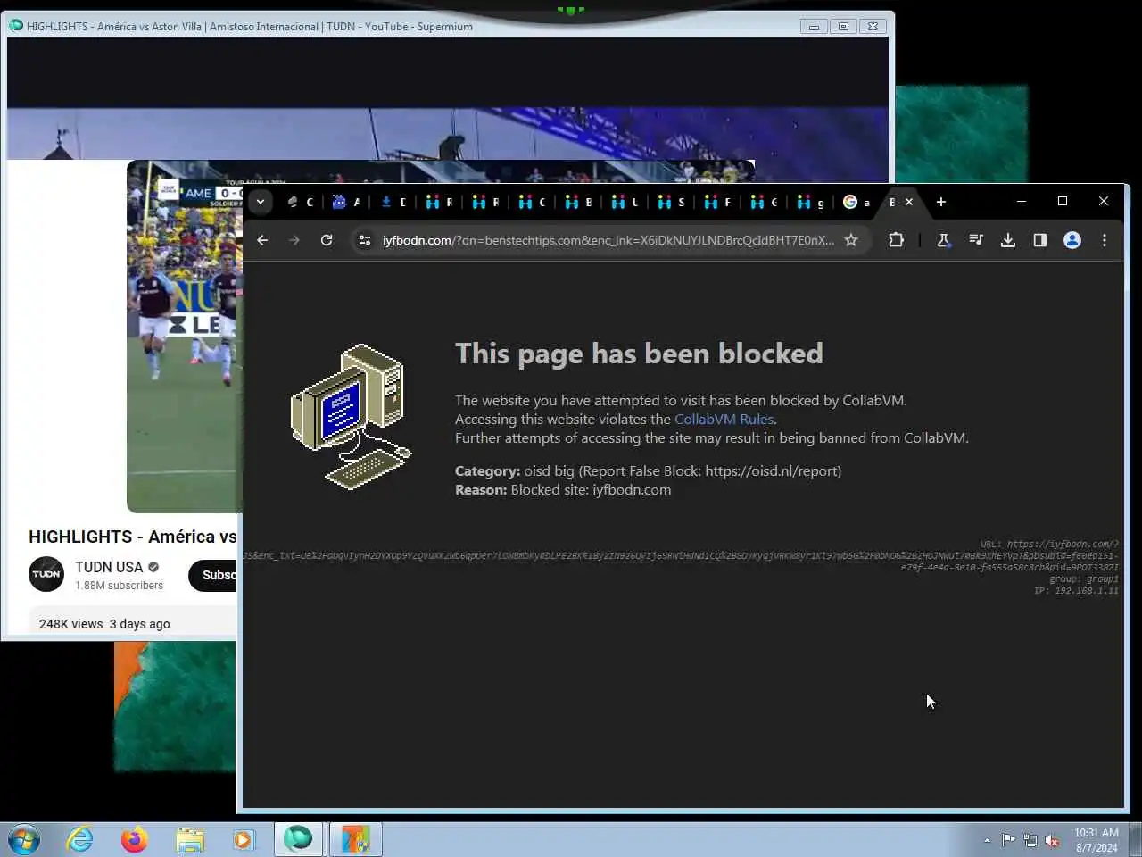This screenshot has height=857, width=1142.
Task: Switch to the tab labeled 'g'
Action: coord(810,203)
